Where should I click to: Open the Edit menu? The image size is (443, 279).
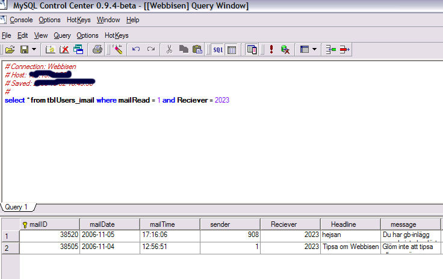coord(22,35)
